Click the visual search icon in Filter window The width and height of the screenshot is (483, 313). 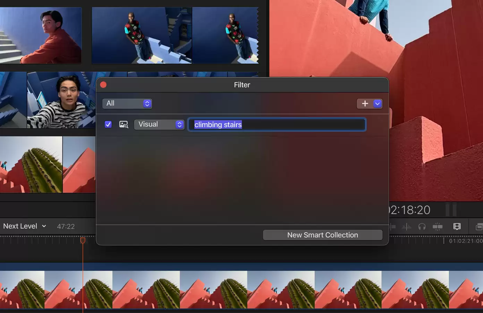coord(124,124)
